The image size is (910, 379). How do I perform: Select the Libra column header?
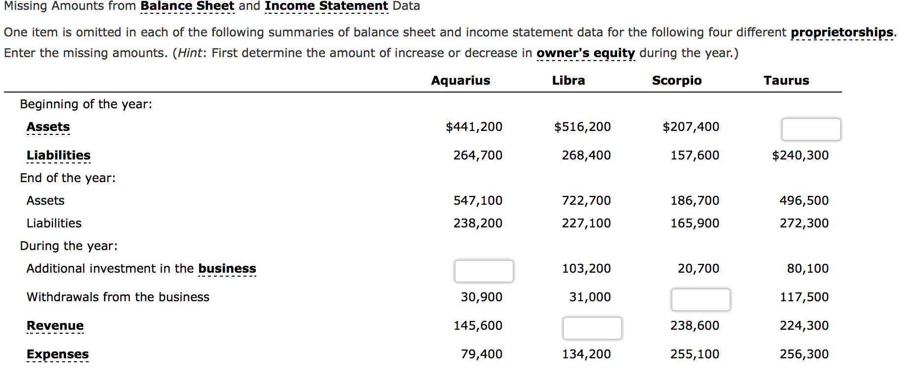click(569, 80)
